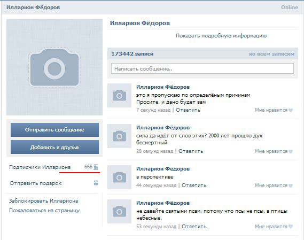This screenshot has width=304, height=240.
Task: Click the '7 секунд назад' timestamp
Action: pos(153,110)
